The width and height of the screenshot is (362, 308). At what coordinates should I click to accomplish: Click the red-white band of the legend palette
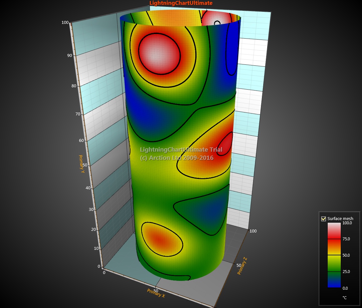pos(334,231)
